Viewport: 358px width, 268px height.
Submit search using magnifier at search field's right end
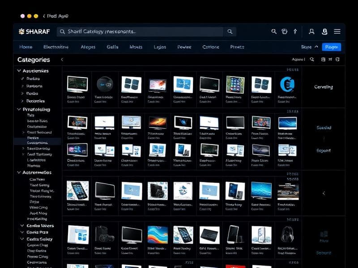pyautogui.click(x=230, y=32)
